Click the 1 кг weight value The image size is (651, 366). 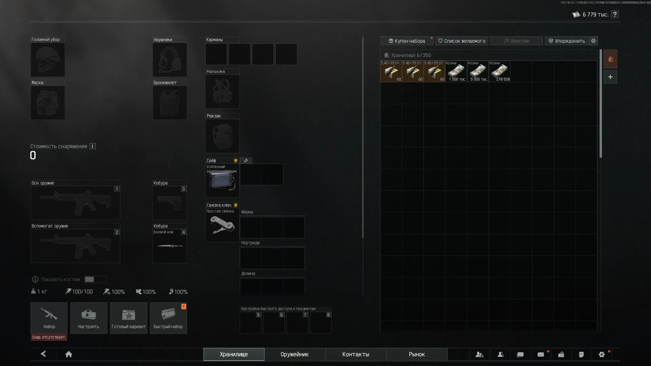[x=42, y=292]
